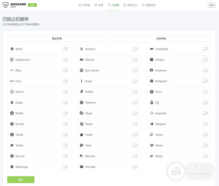Click the Twitter bird icon
The width and height of the screenshot is (219, 186).
click(x=12, y=145)
